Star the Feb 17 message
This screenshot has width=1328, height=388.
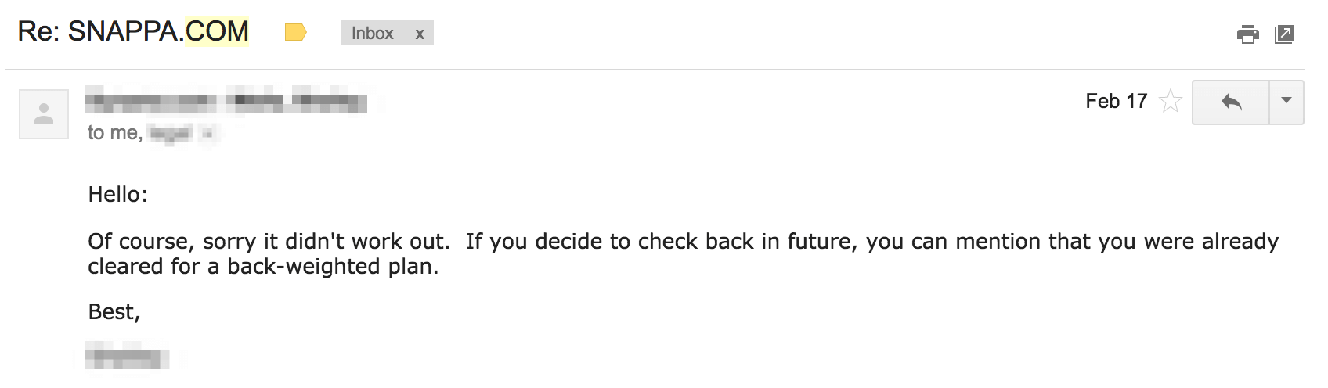click(x=1170, y=102)
